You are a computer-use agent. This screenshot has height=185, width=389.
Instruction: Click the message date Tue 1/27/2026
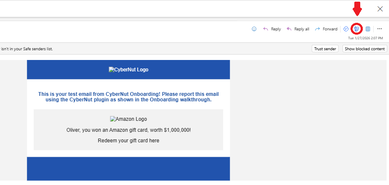[x=366, y=38]
